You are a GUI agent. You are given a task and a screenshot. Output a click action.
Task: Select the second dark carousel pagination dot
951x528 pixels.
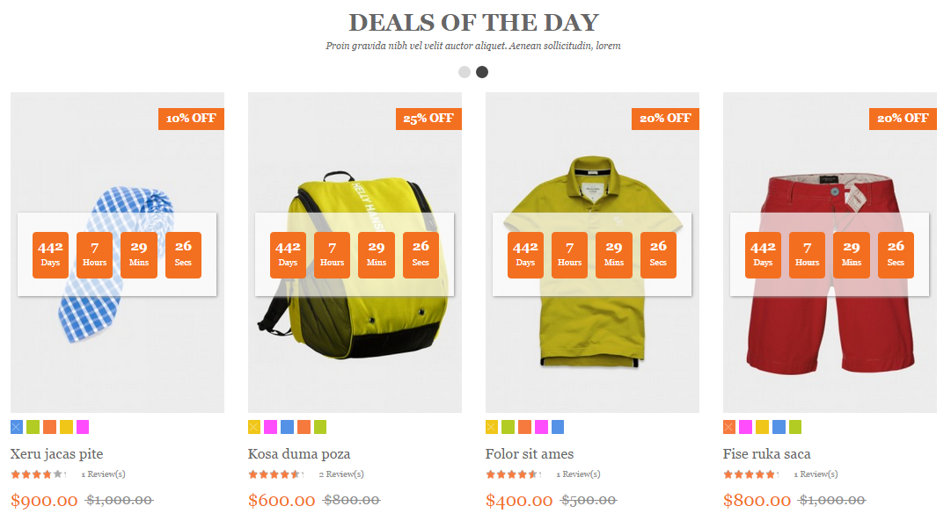tap(481, 72)
